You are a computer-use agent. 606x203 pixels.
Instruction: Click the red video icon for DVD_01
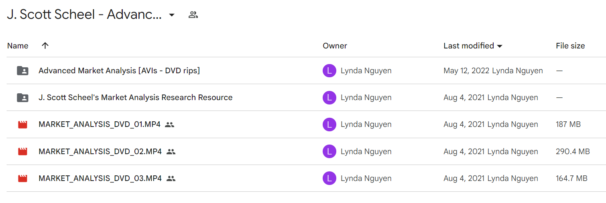(22, 125)
